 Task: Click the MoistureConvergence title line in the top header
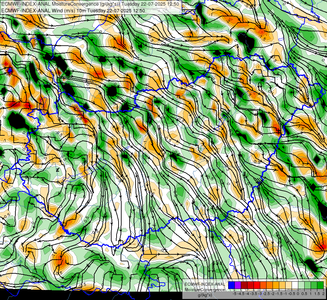tap(90, 4)
